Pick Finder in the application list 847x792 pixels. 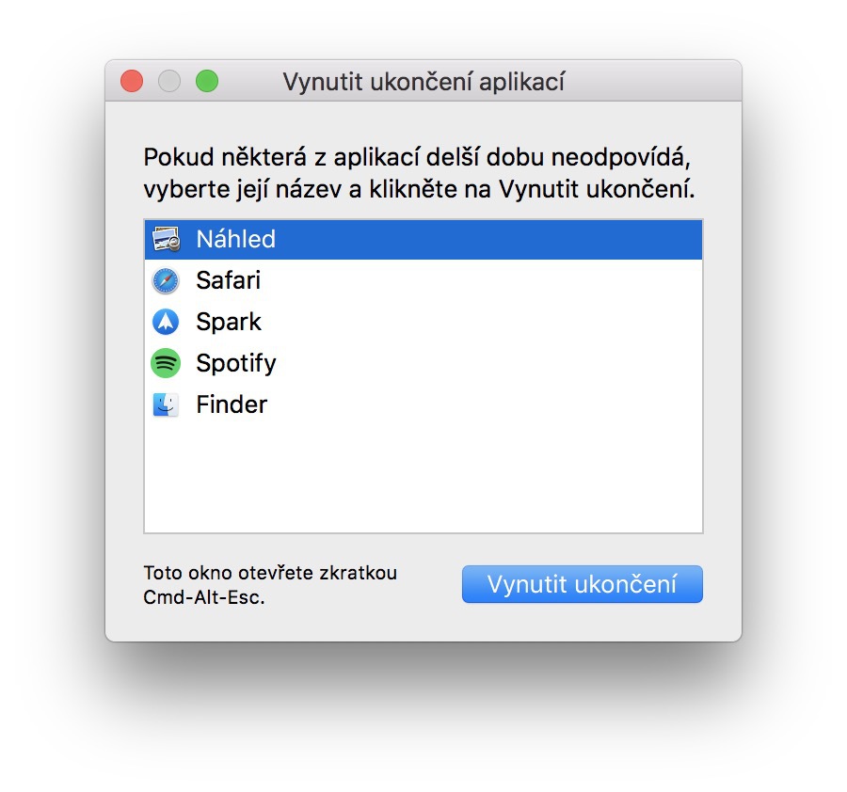[232, 404]
